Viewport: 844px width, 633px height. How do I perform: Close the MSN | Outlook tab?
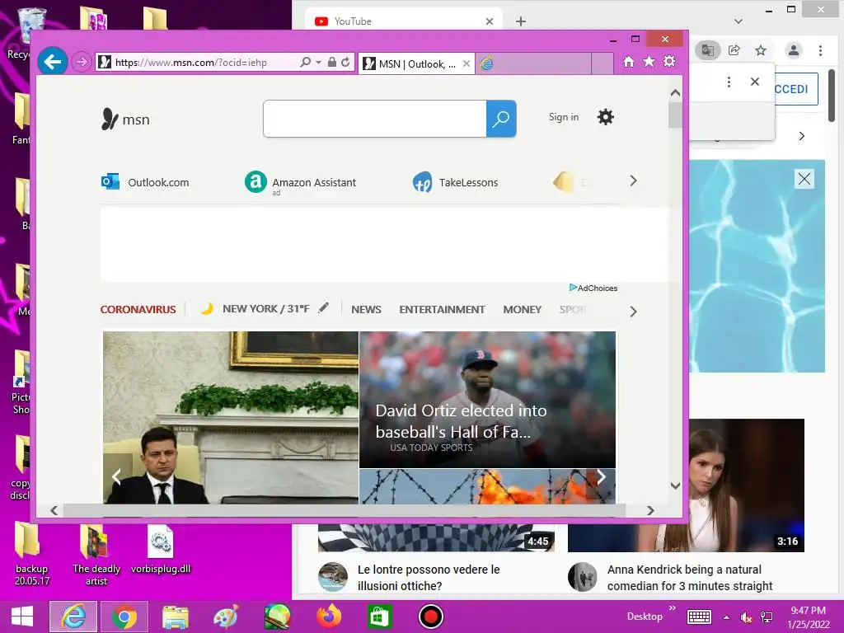pos(467,64)
